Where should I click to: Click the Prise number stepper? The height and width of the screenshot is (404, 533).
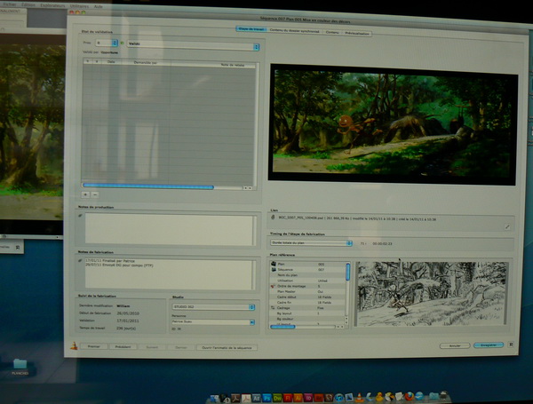click(x=112, y=43)
